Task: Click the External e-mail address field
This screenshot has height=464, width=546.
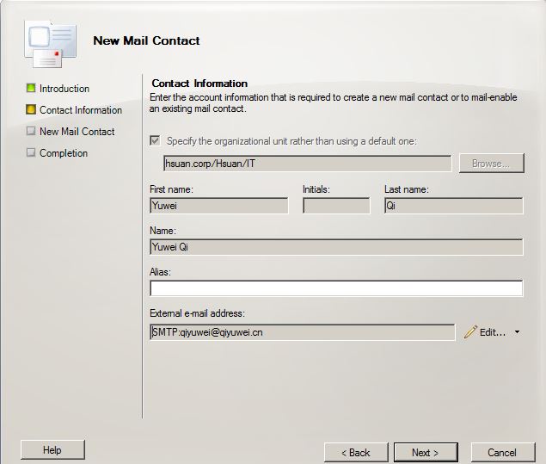Action: pyautogui.click(x=303, y=332)
